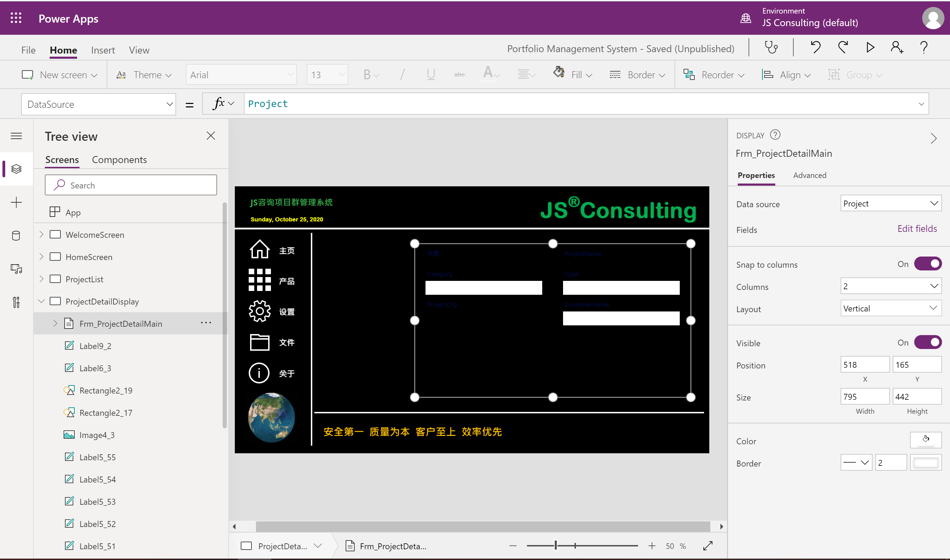950x560 pixels.
Task: Toggle the left hamburger menu
Action: click(x=16, y=136)
